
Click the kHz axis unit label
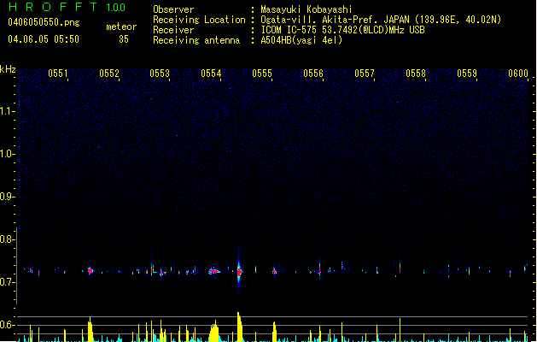[x=8, y=69]
